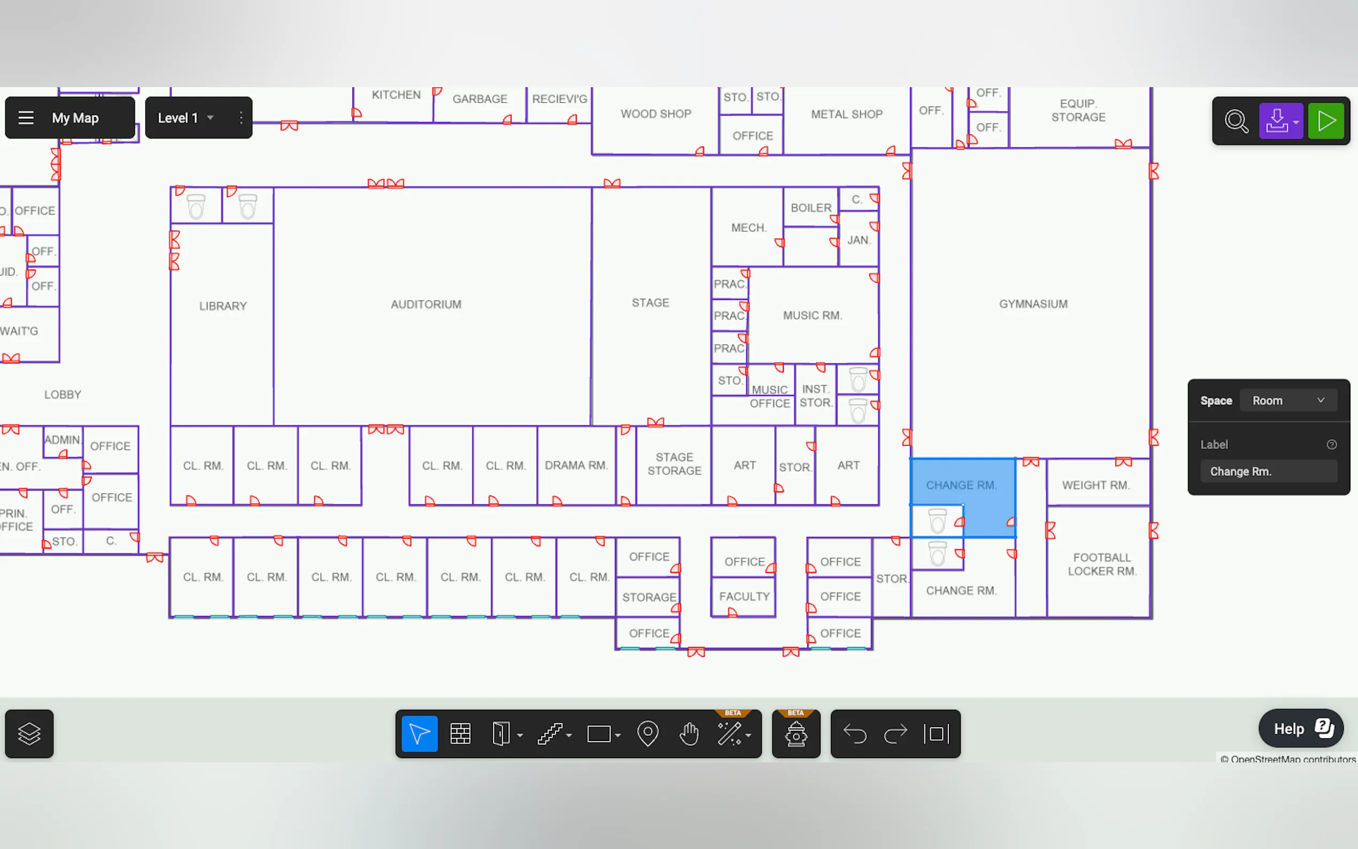Click the WAIT'G room label

[19, 331]
